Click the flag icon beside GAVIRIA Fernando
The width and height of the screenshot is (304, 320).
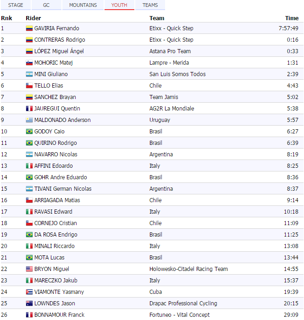29,28
